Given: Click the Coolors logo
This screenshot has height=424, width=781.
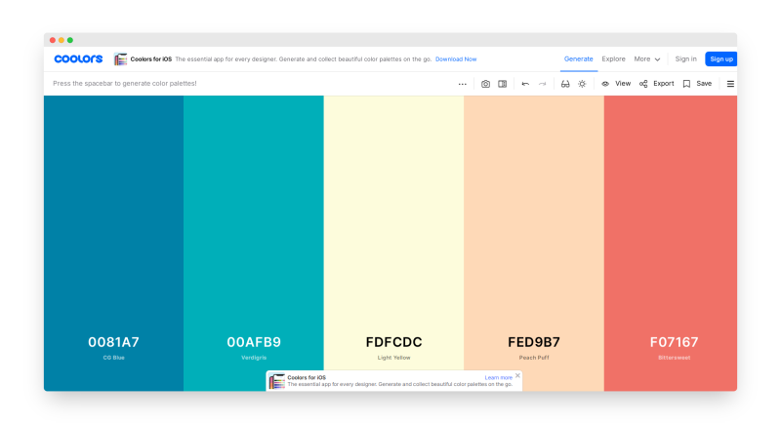Looking at the screenshot, I should pos(78,58).
